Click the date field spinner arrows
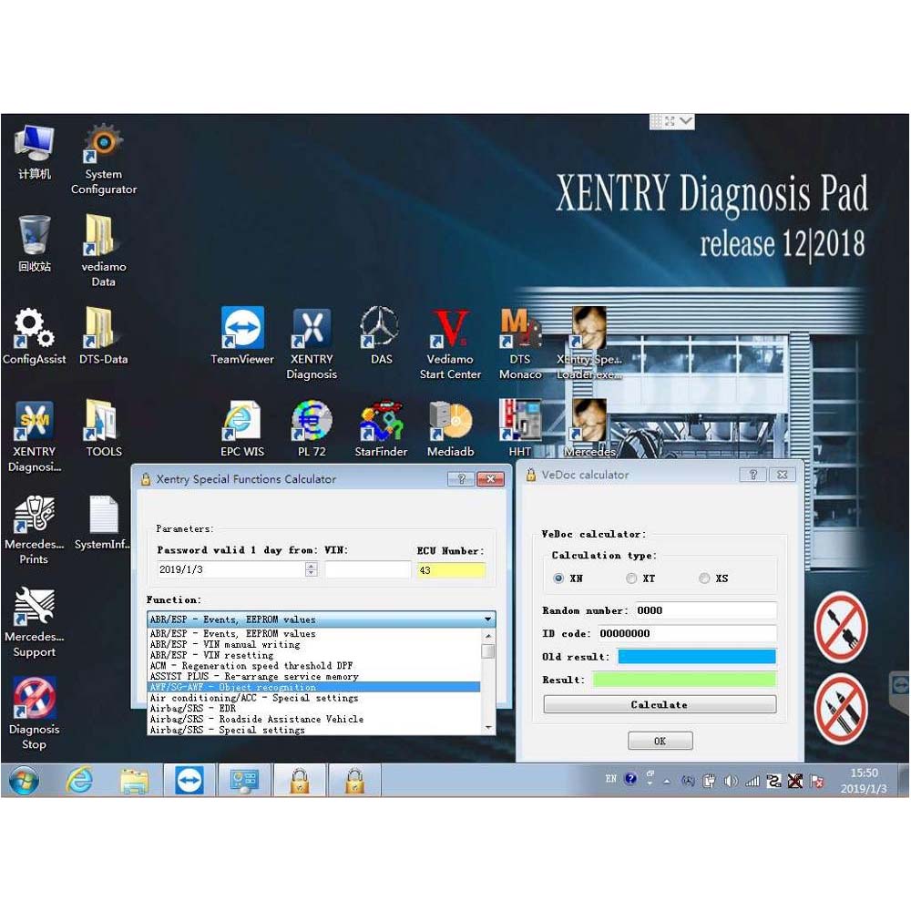Viewport: 911px width, 911px height. pos(312,569)
